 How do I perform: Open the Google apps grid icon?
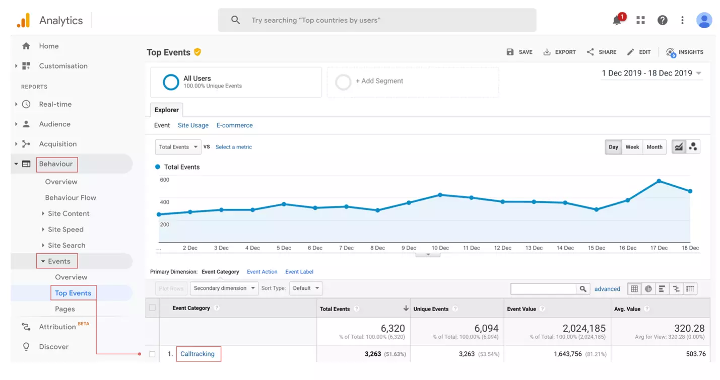[x=640, y=20]
